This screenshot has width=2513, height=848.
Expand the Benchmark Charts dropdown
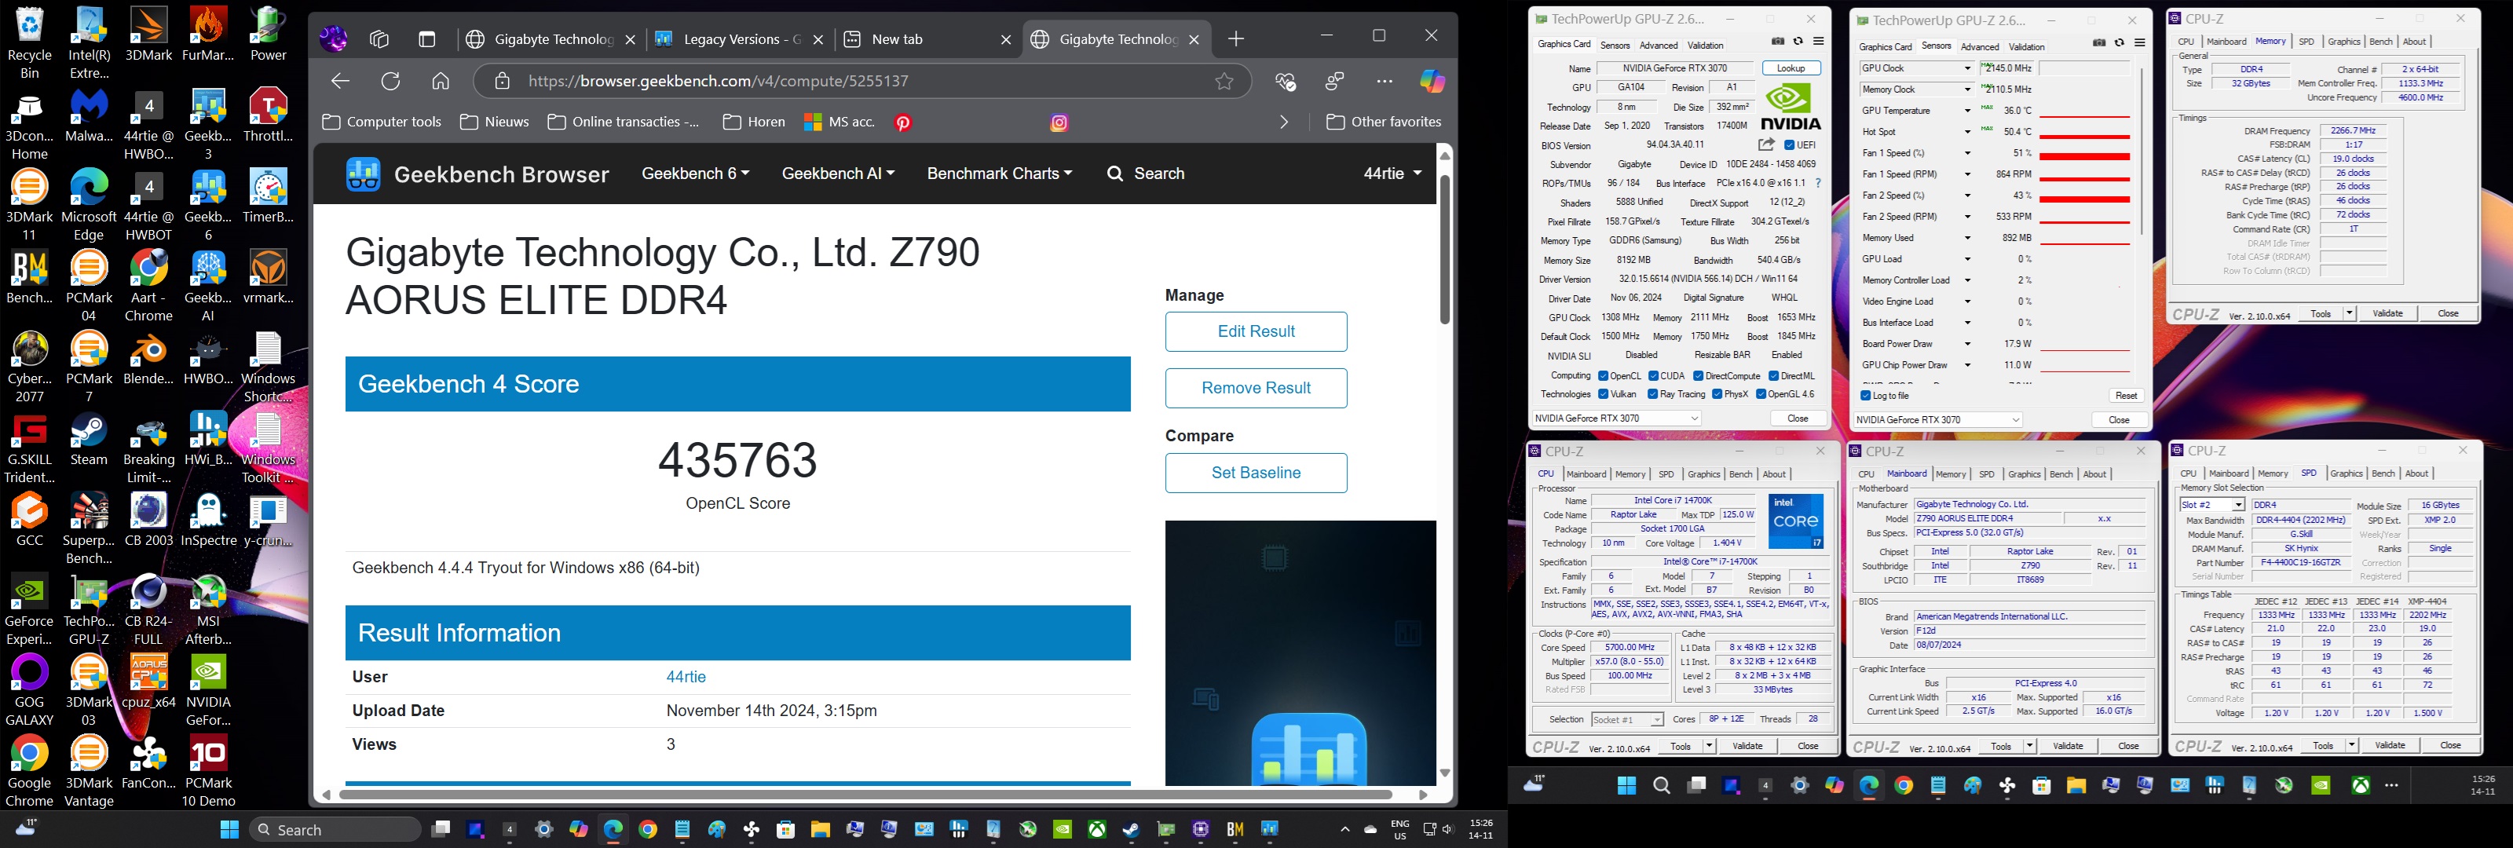(999, 174)
